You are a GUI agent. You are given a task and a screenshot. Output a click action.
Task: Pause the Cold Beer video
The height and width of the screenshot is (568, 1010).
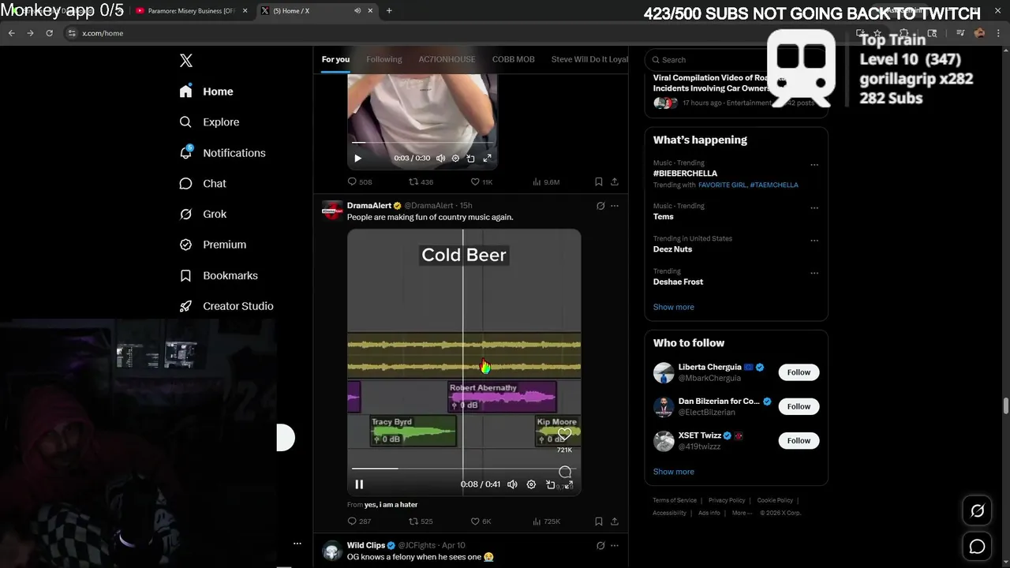pyautogui.click(x=359, y=484)
